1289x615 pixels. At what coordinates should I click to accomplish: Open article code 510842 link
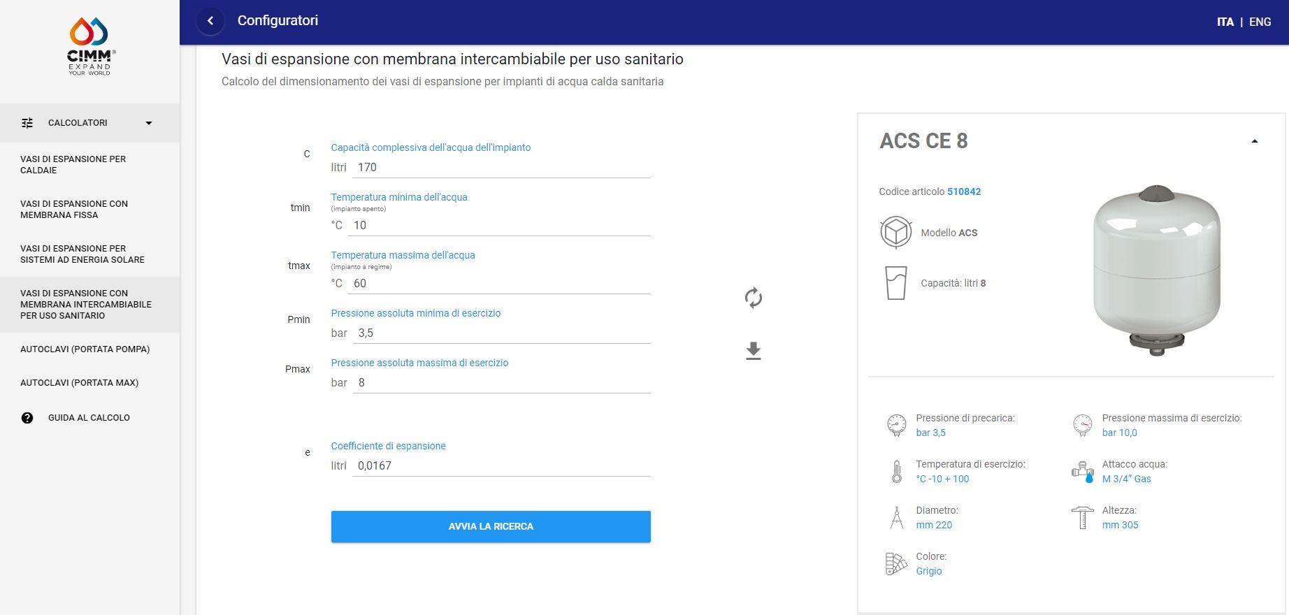pos(964,191)
